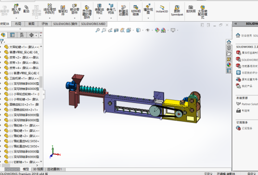Click the 新建运动算例 (New Motion Study) tool

click(123, 11)
